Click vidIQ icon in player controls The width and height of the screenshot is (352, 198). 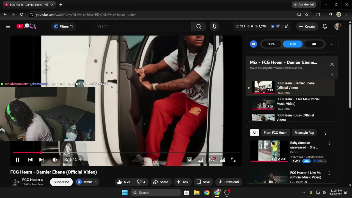coord(189,160)
